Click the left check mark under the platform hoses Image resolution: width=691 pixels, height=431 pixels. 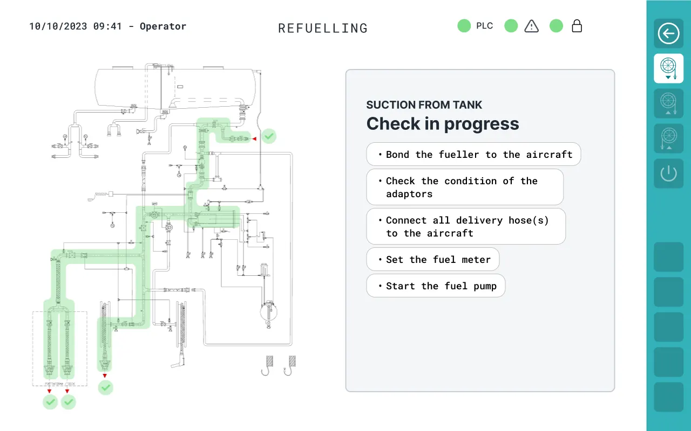50,402
